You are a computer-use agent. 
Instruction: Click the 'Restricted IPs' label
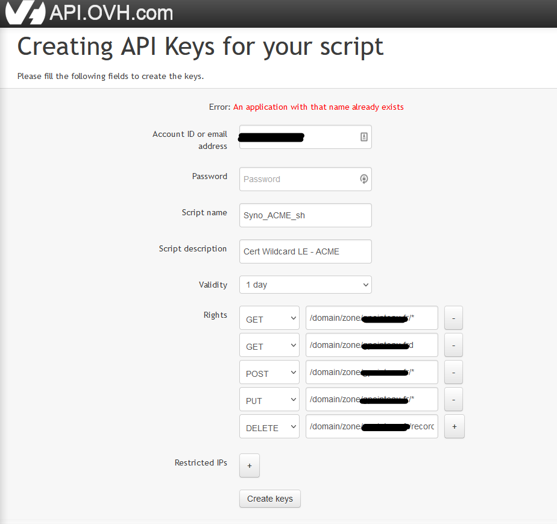tap(201, 462)
